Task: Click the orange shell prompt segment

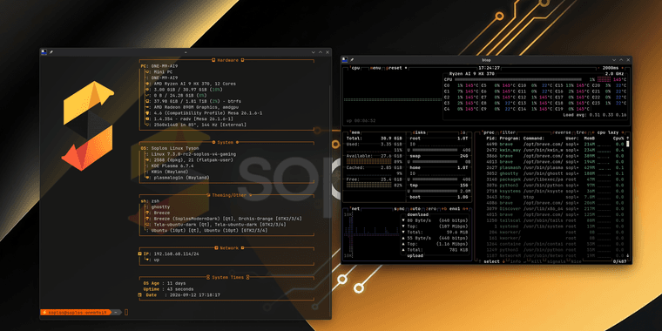Action: (x=76, y=312)
